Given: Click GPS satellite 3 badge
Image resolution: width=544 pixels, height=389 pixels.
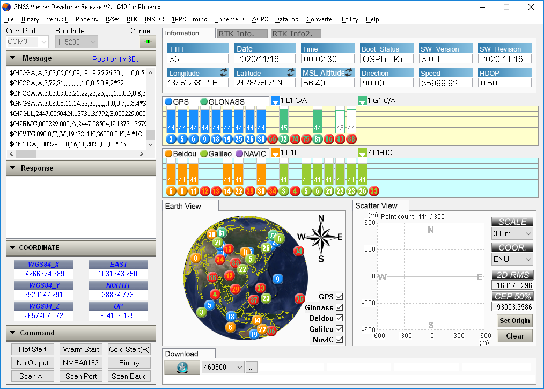Looking at the screenshot, I should coord(171,139).
